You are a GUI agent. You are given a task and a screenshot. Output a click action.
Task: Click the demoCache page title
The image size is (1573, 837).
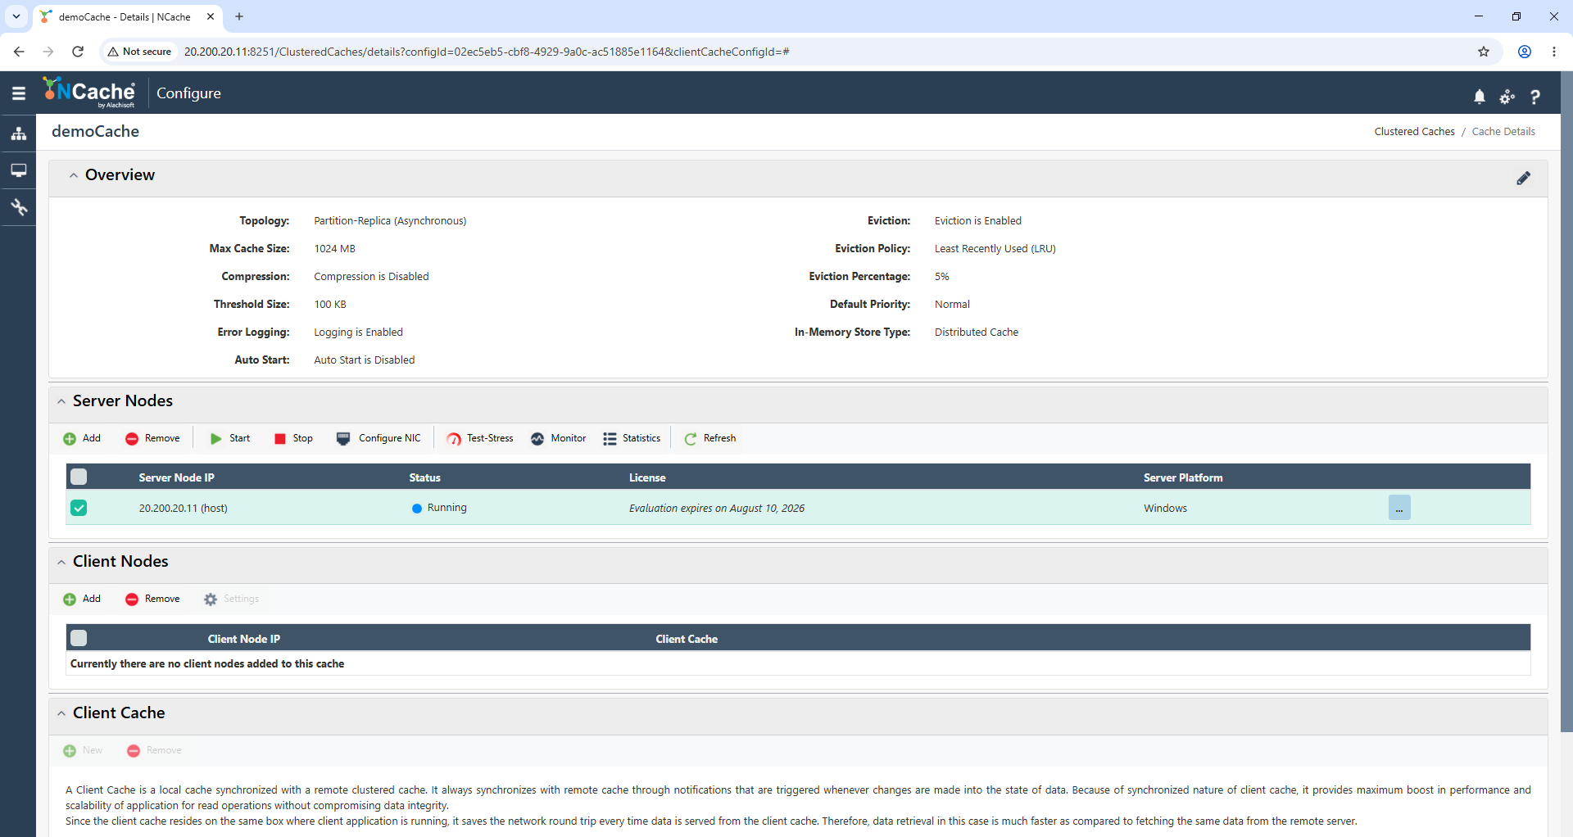pos(95,131)
